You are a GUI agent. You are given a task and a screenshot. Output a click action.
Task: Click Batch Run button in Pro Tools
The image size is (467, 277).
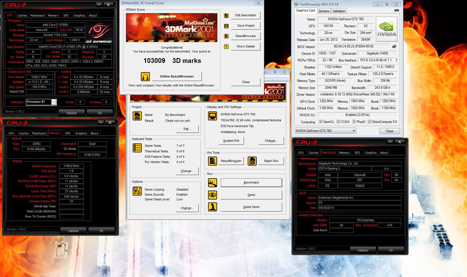click(271, 161)
